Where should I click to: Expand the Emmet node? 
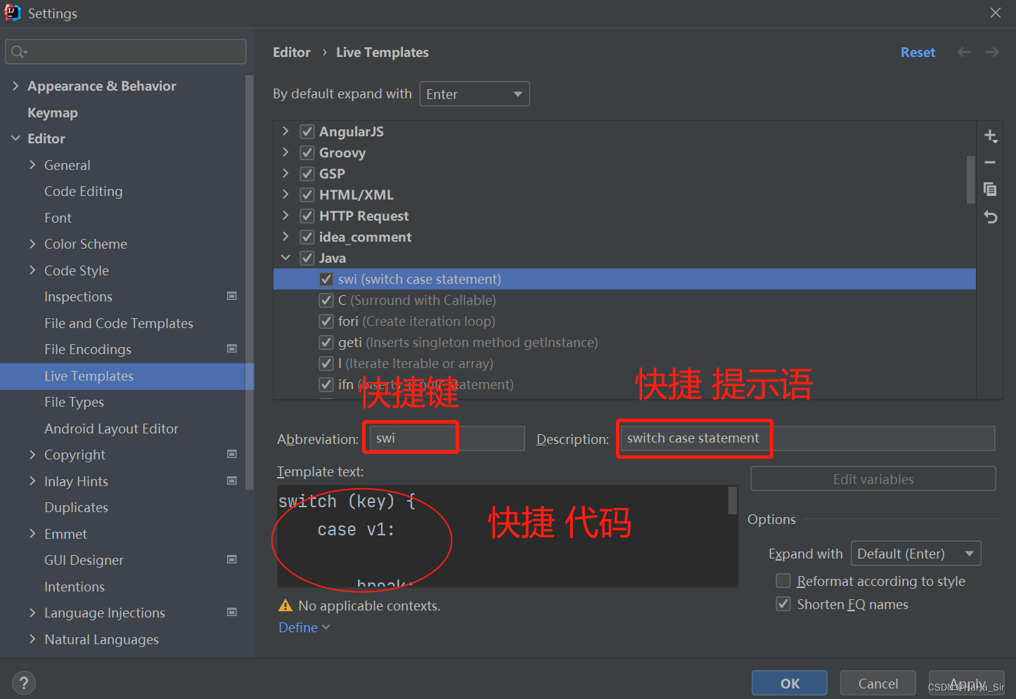tap(32, 534)
